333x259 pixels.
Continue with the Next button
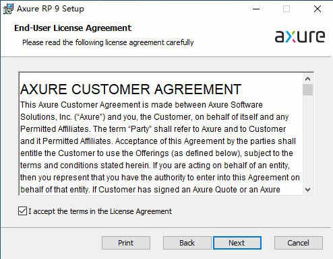click(237, 243)
